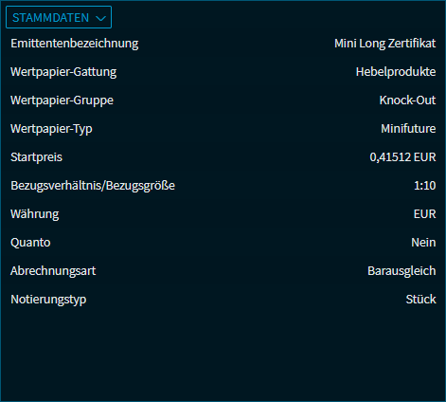Click the Nein value for Quanto
The image size is (446, 402).
pyautogui.click(x=423, y=243)
